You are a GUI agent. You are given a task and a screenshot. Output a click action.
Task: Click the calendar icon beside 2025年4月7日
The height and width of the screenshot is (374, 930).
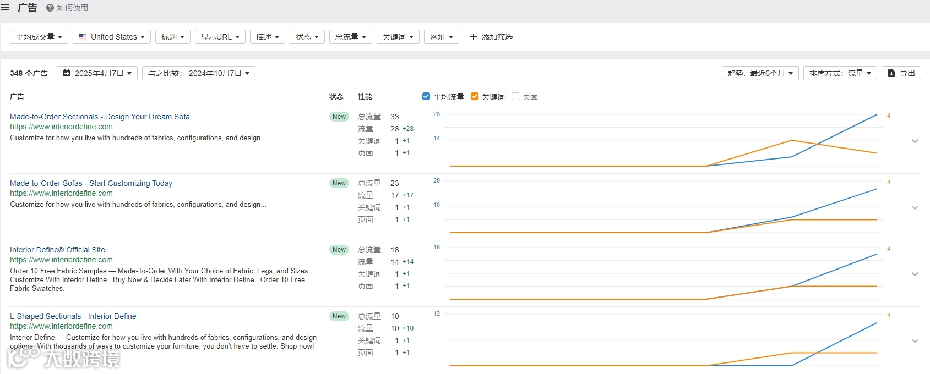click(67, 73)
